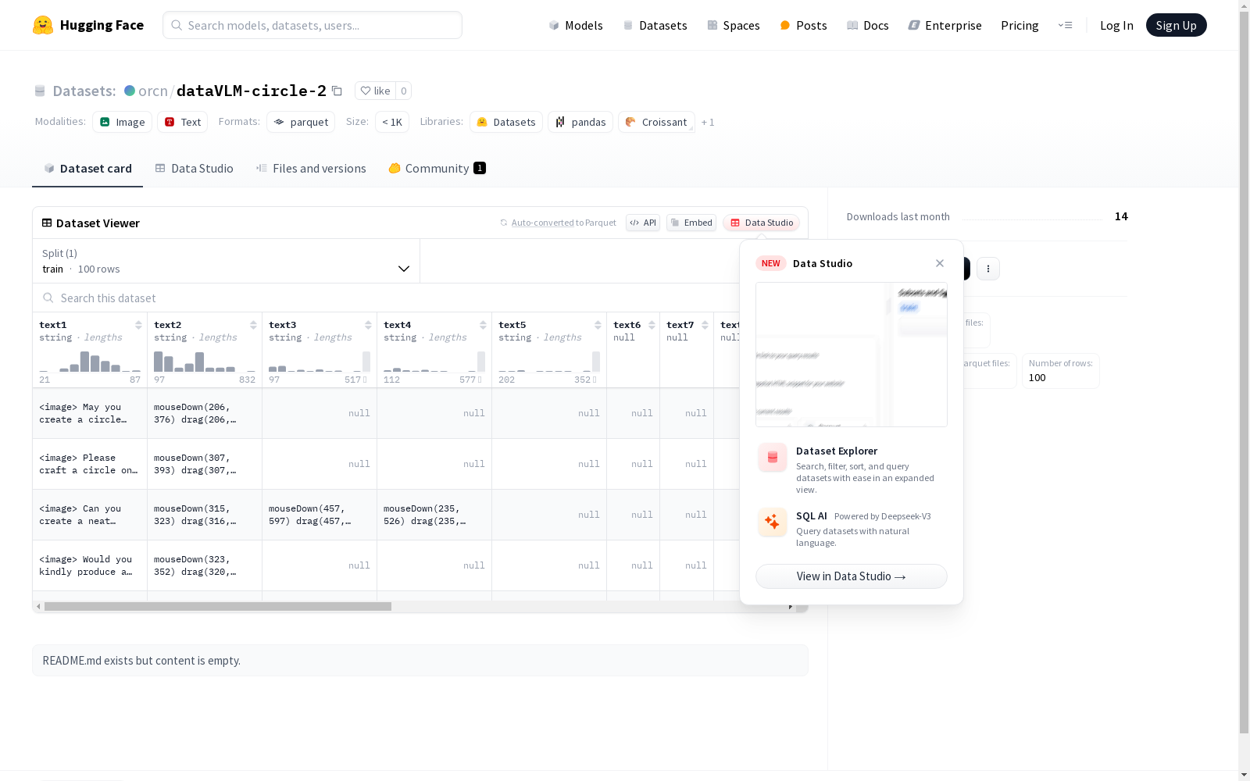Open the Text modality tag
Screen dimensions: 1250x781
[x=182, y=122]
